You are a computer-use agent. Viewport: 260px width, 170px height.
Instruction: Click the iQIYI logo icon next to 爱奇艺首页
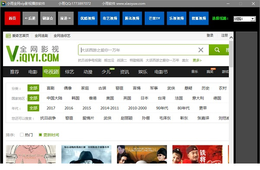(8, 36)
